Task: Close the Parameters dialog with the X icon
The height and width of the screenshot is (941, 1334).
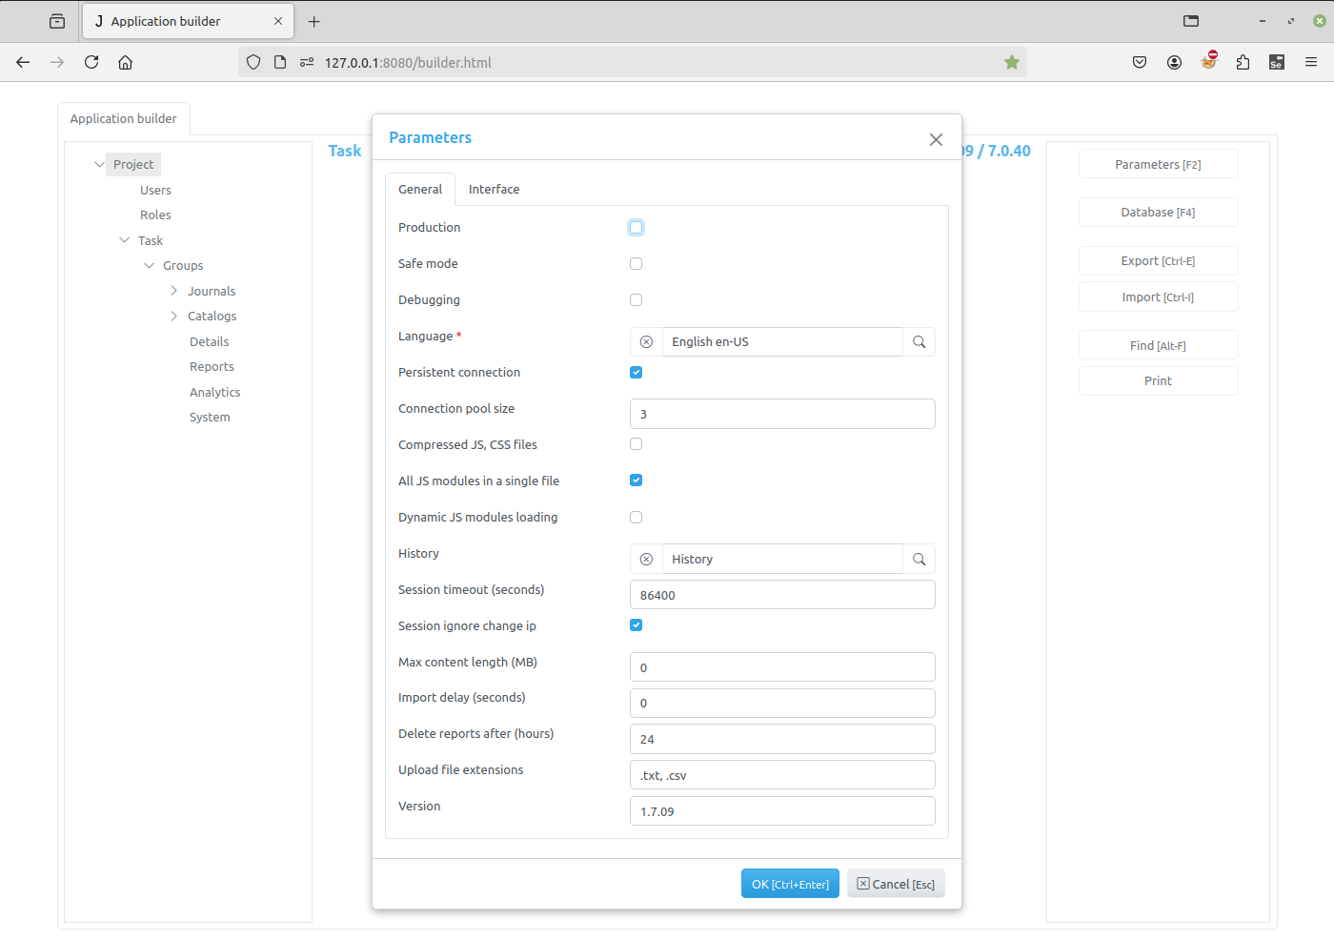Action: [936, 139]
